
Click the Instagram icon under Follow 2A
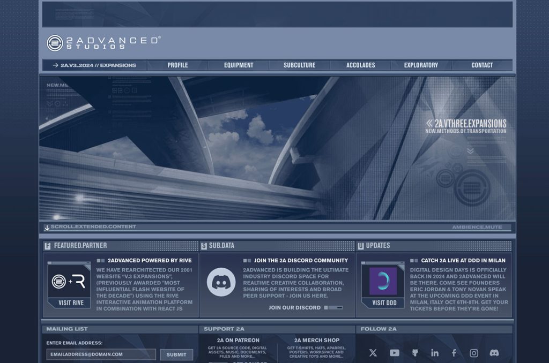coord(473,353)
